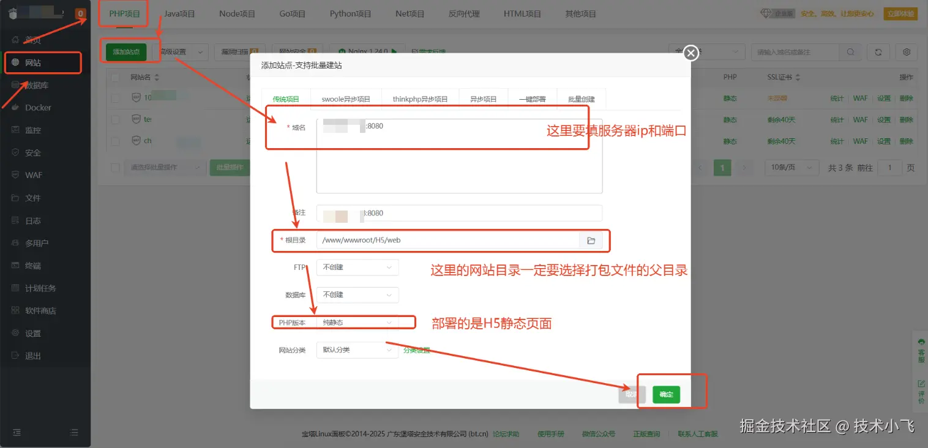Image resolution: width=928 pixels, height=448 pixels.
Task: Check the first website row checkbox
Action: tap(115, 98)
